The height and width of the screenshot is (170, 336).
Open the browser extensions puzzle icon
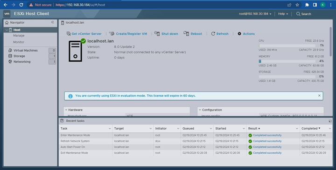[x=307, y=5]
